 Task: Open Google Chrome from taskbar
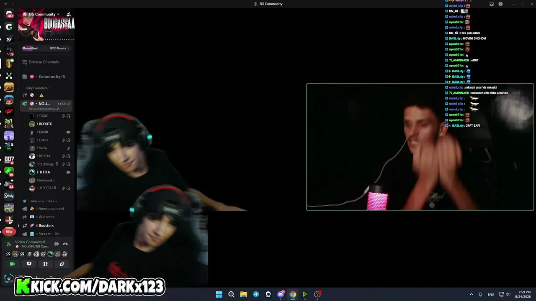tap(293, 294)
